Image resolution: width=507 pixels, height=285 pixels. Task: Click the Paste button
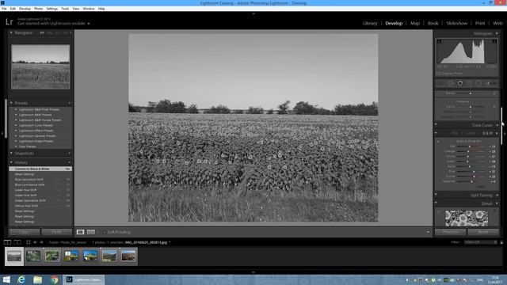tap(56, 232)
